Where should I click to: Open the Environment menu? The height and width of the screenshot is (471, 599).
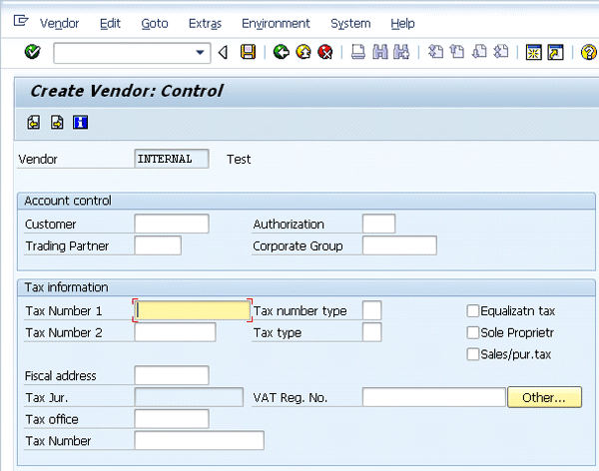(x=276, y=23)
